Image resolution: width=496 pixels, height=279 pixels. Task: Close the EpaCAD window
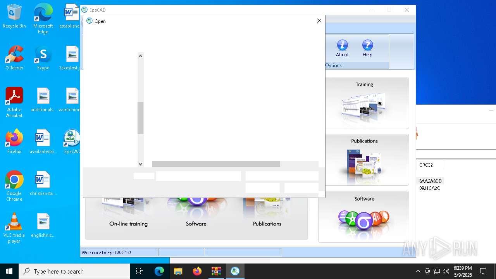(x=406, y=10)
